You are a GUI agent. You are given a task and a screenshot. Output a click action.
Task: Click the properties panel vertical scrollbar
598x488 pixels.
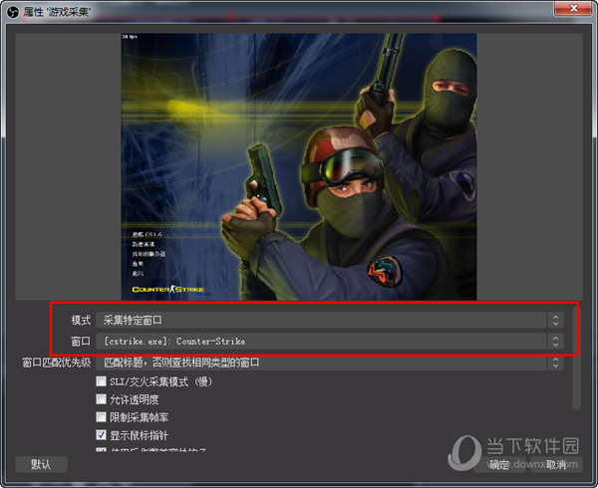tap(577, 357)
